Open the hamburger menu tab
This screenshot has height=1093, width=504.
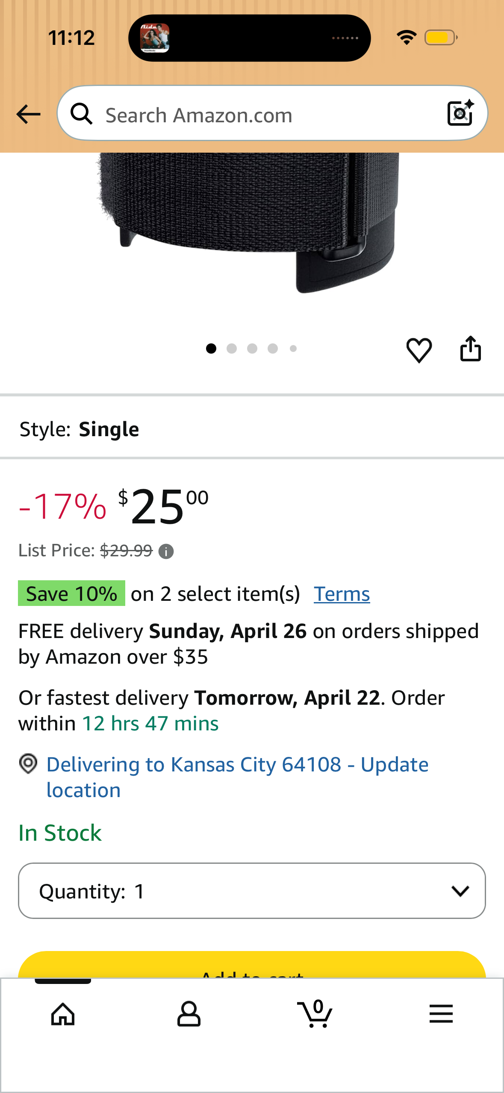pos(441,1014)
